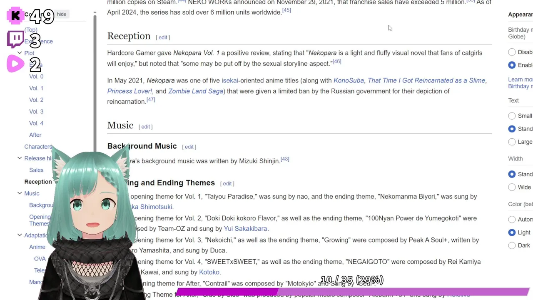This screenshot has width=533, height=300.
Task: Open Learn more about Birthday mode link
Action: pyautogui.click(x=521, y=83)
